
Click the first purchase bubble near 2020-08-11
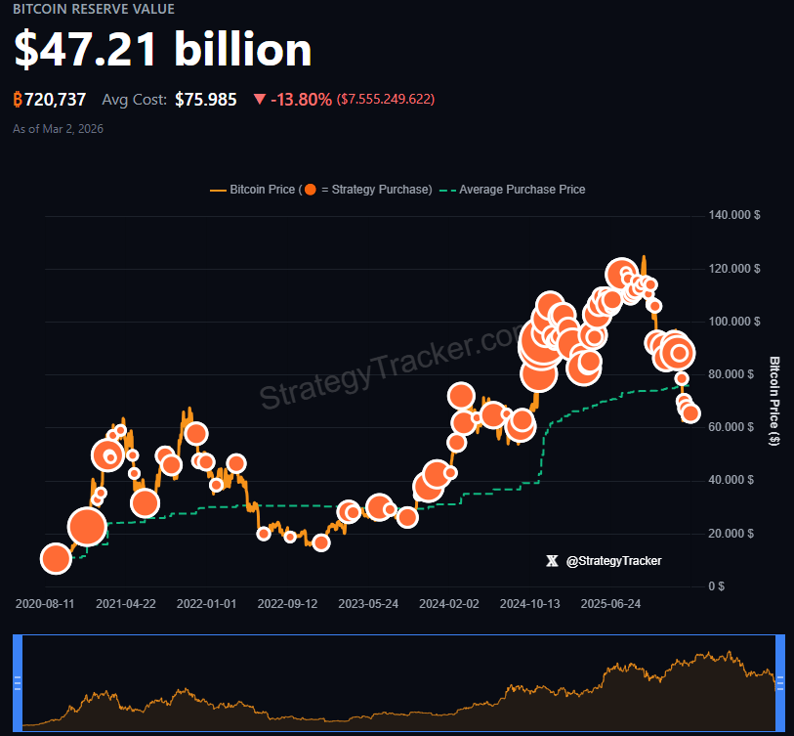tap(56, 559)
